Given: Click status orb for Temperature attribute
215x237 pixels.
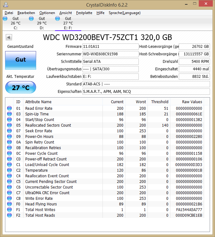Looking at the screenshot, I should click(x=9, y=170).
